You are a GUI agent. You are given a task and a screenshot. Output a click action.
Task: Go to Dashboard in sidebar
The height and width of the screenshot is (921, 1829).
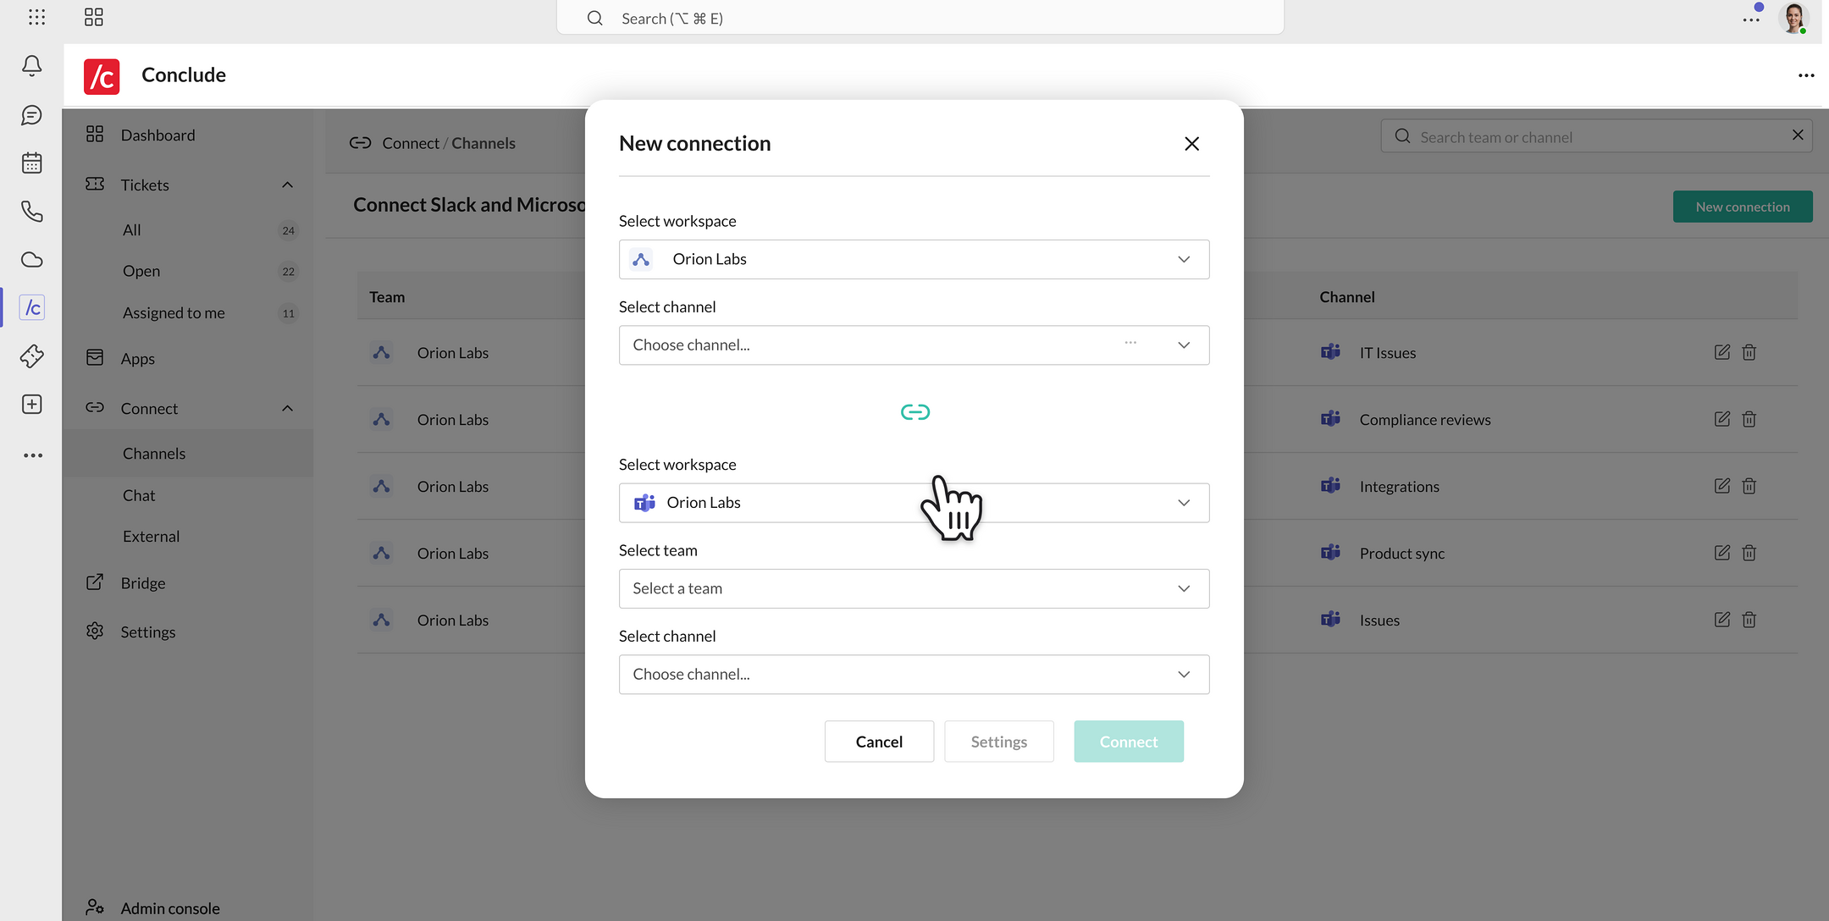click(x=157, y=135)
